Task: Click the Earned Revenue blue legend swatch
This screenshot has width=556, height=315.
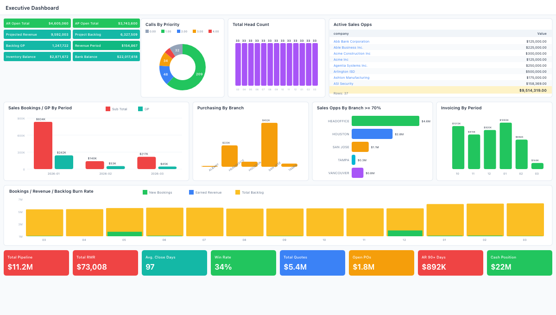Action: click(x=191, y=192)
